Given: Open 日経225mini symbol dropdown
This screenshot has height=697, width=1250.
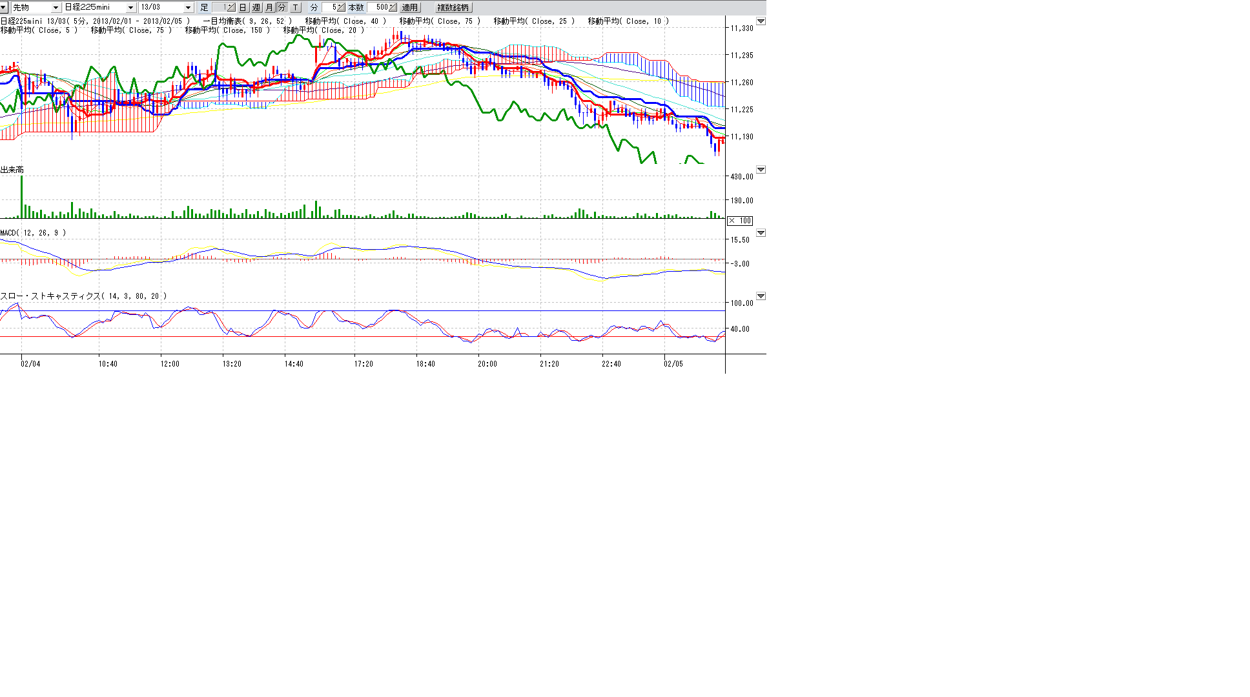Looking at the screenshot, I should coord(130,8).
